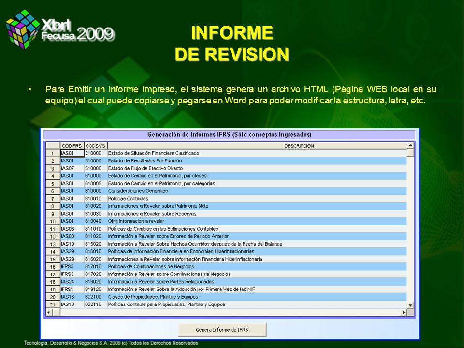
Task: Select CODSVS cell 610005
Action: click(96, 184)
